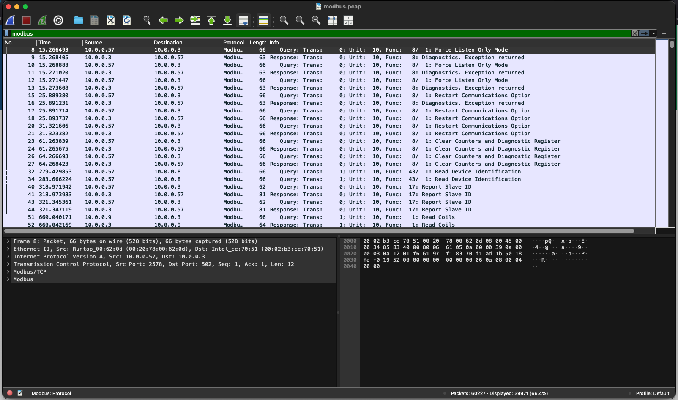
Task: Toggle automatic scrolling during live capture
Action: point(243,20)
